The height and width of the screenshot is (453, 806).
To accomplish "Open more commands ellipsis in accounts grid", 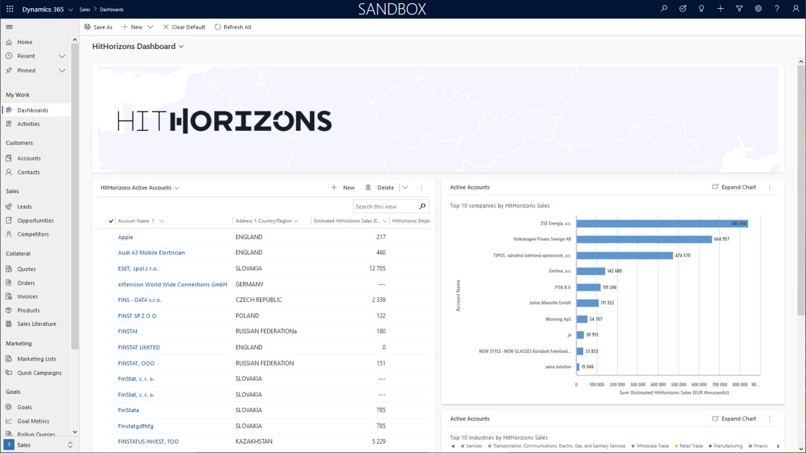I will (x=421, y=187).
